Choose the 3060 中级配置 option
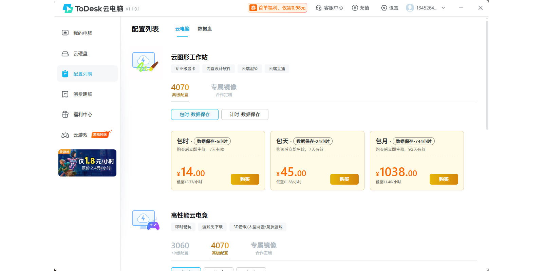 click(180, 248)
